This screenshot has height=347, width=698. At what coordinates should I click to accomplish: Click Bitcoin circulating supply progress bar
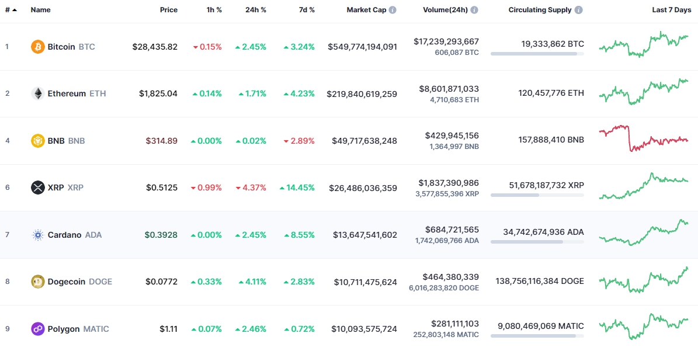click(537, 54)
